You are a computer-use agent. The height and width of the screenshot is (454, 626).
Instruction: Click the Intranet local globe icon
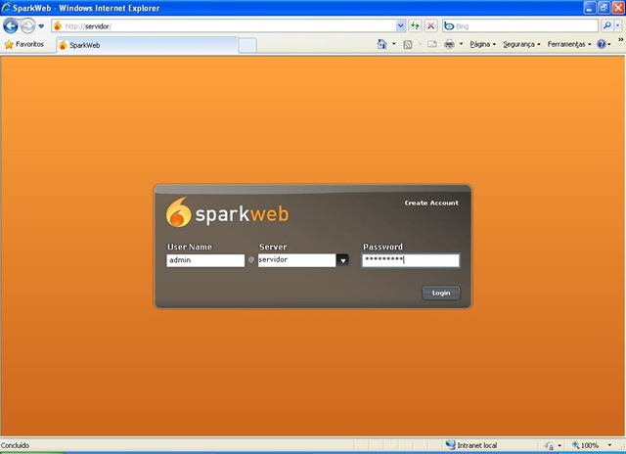pyautogui.click(x=450, y=444)
